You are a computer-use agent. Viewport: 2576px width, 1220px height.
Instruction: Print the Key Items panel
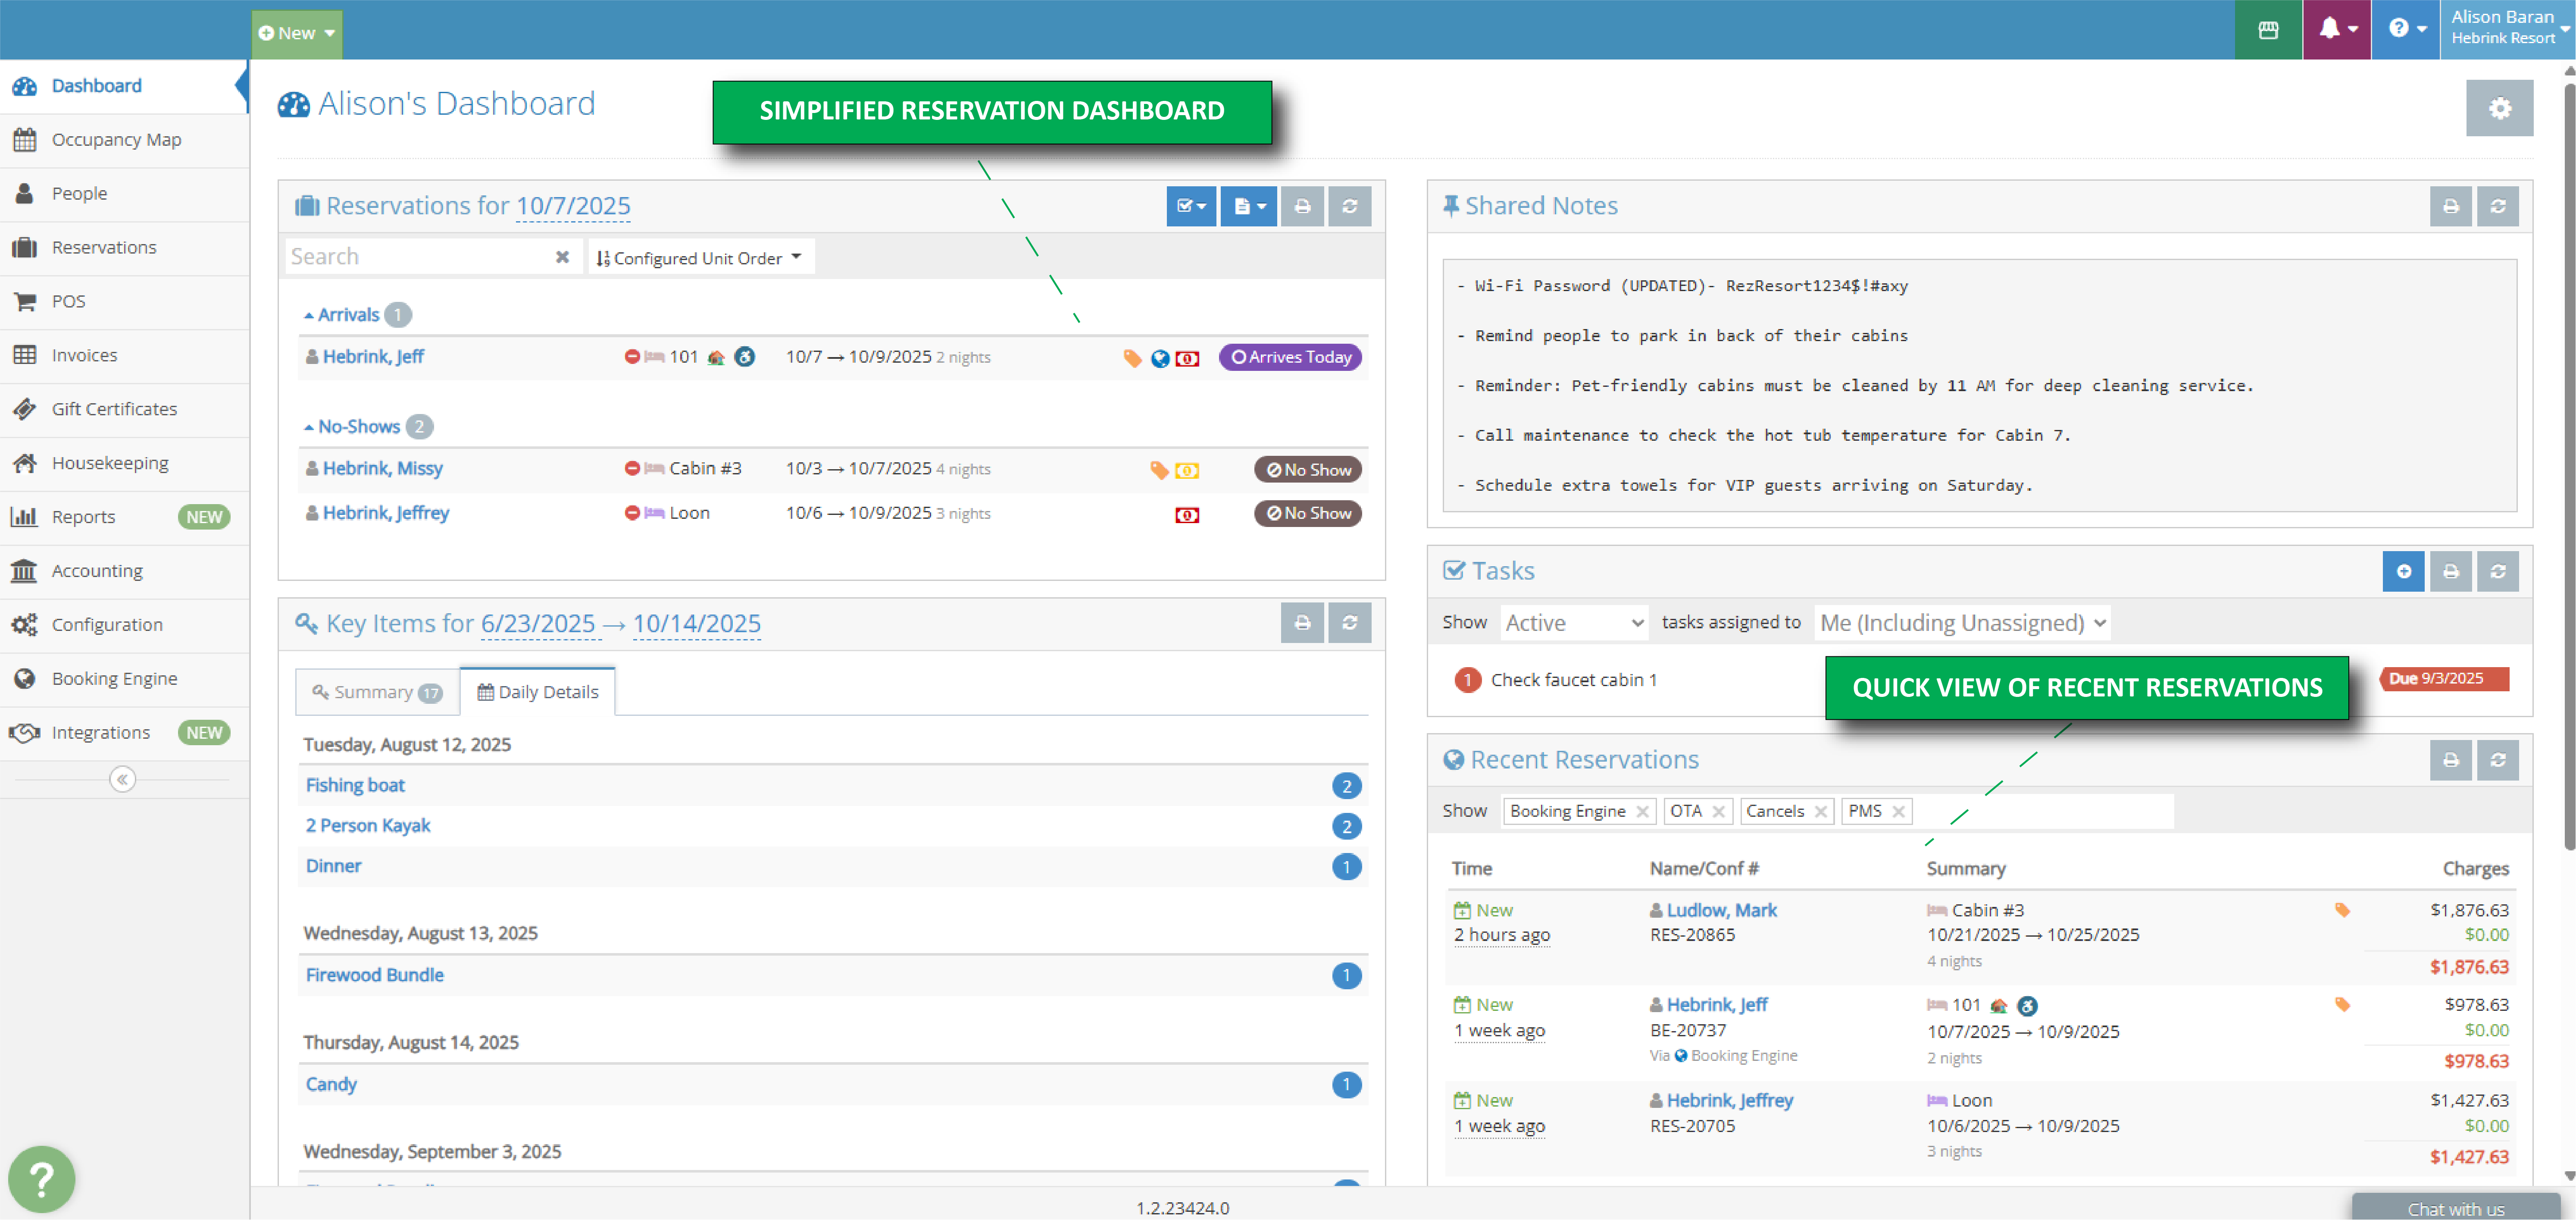(x=1301, y=623)
